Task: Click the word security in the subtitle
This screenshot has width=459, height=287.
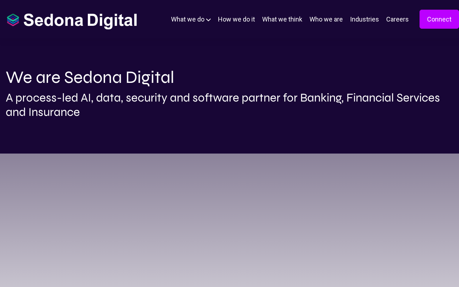Action: coord(146,98)
